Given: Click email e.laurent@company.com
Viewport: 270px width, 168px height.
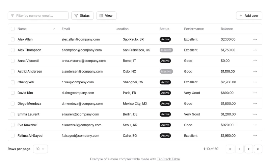Looking at the screenshot, I should tap(80, 114).
